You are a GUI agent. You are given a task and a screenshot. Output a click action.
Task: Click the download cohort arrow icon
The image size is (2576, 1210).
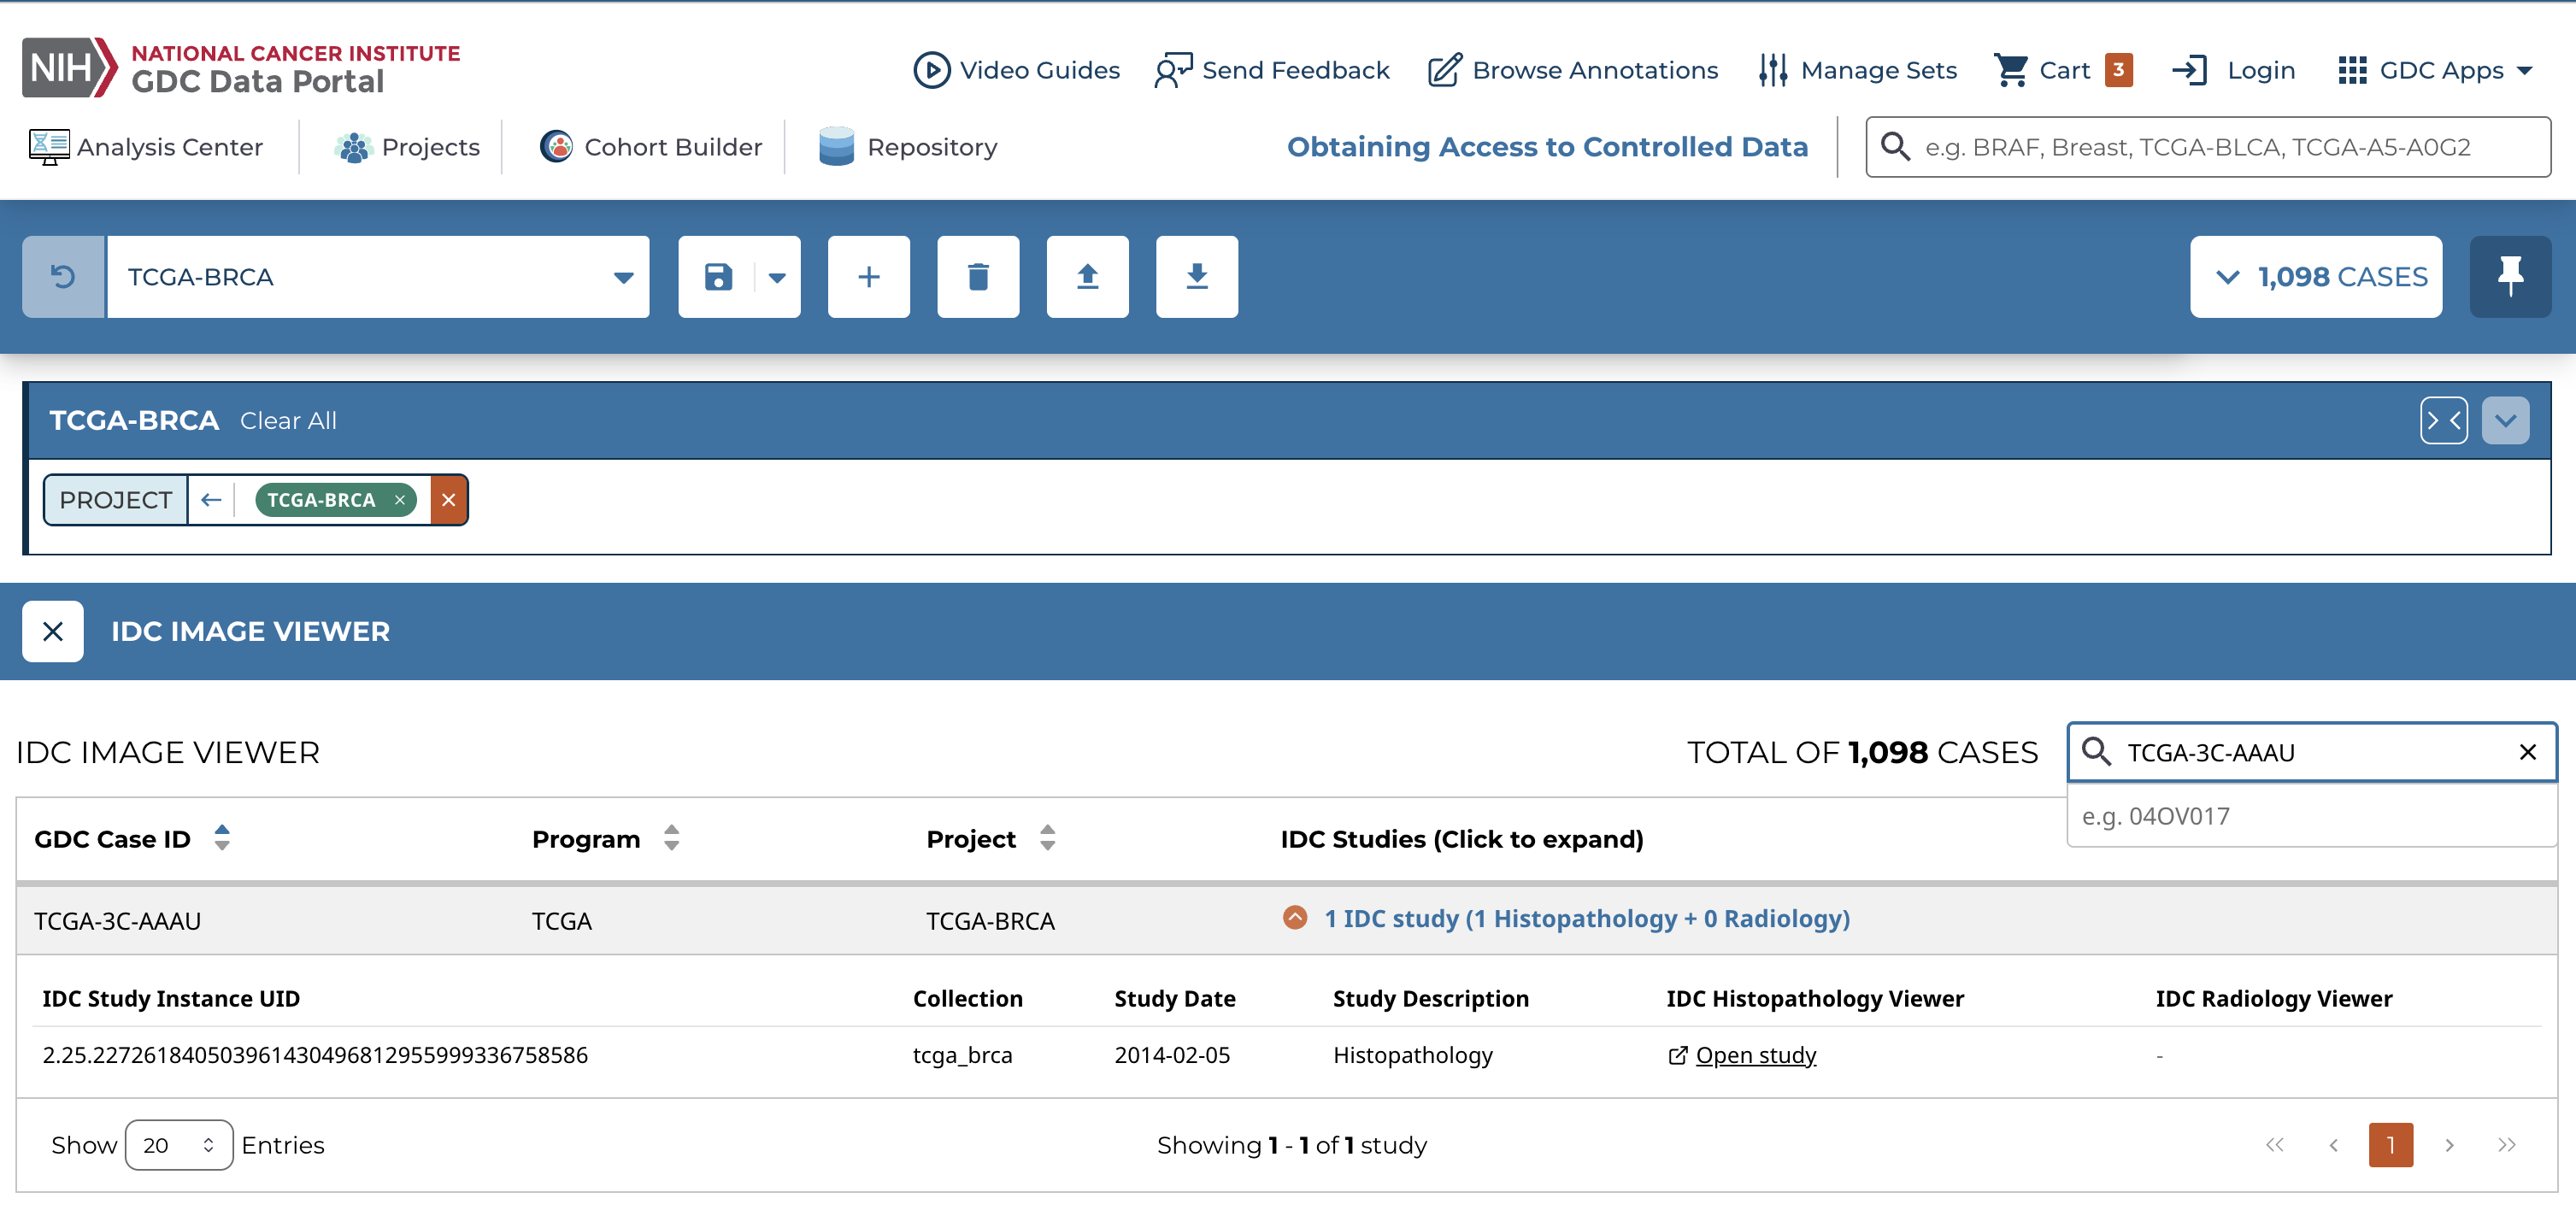coord(1196,277)
